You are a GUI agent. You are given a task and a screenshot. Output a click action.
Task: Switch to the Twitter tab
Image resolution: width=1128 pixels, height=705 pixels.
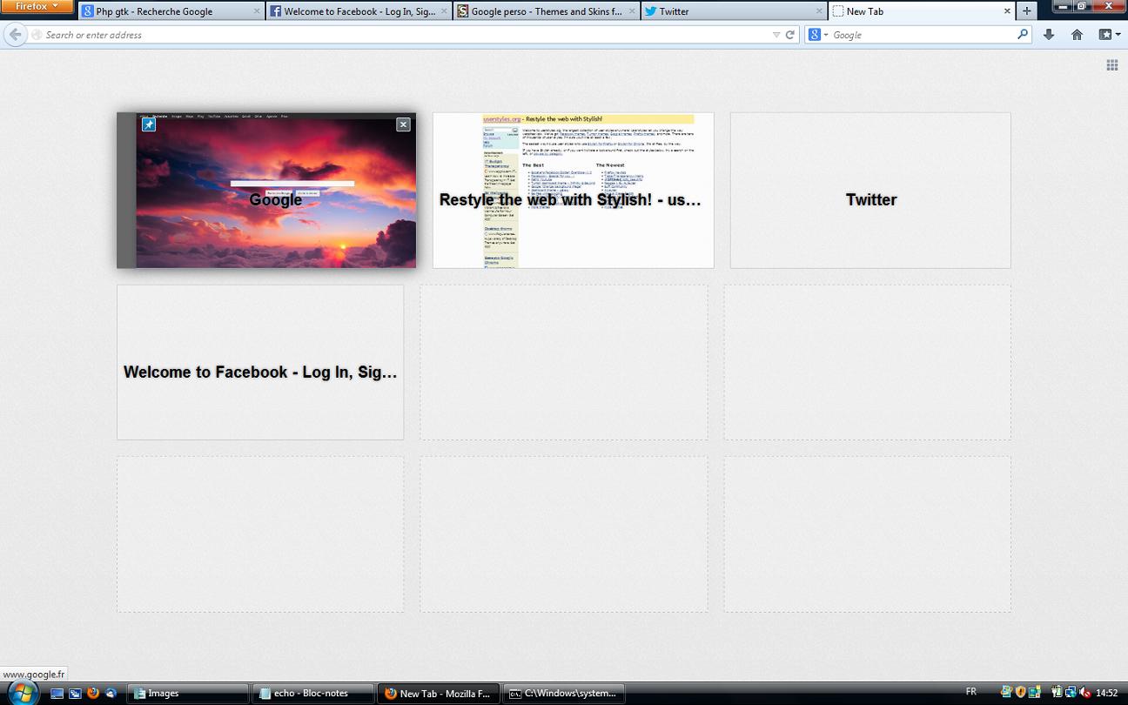pos(731,11)
